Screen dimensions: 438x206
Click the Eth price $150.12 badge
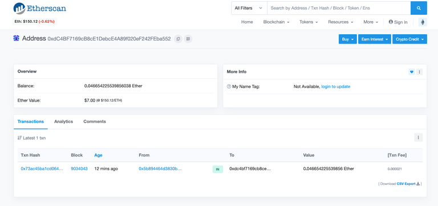35,22
